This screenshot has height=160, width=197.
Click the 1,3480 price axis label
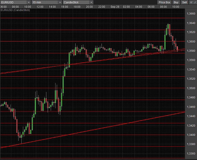point(191,97)
